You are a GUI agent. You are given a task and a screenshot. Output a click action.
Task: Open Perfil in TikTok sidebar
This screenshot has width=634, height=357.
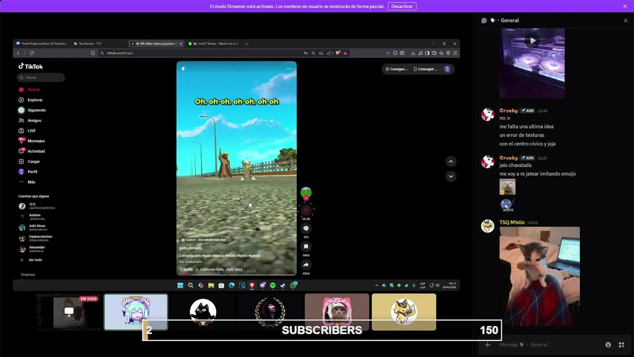[x=29, y=172]
